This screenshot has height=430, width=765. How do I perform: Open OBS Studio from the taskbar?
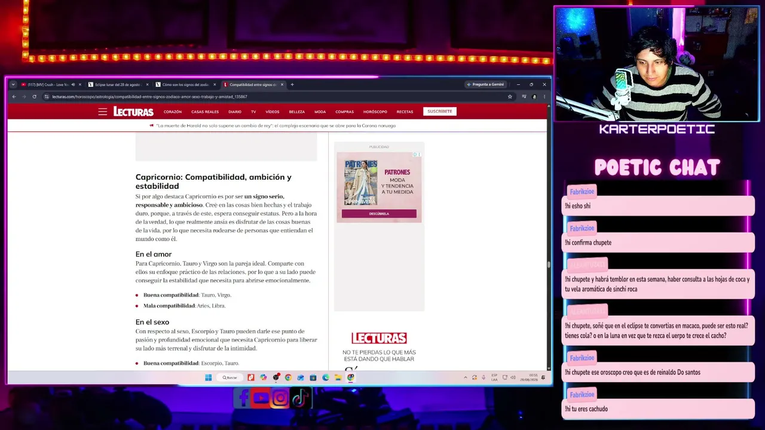276,377
